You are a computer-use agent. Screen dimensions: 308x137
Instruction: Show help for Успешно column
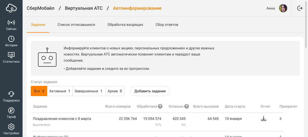pos(187,106)
